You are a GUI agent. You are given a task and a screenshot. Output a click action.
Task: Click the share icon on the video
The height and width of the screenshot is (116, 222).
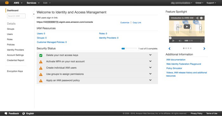coord(197,18)
